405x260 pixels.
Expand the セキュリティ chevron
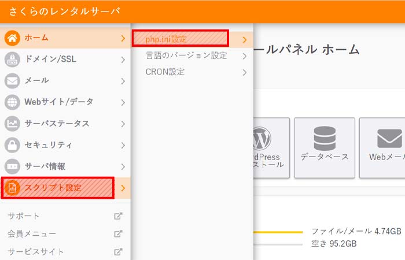123,146
